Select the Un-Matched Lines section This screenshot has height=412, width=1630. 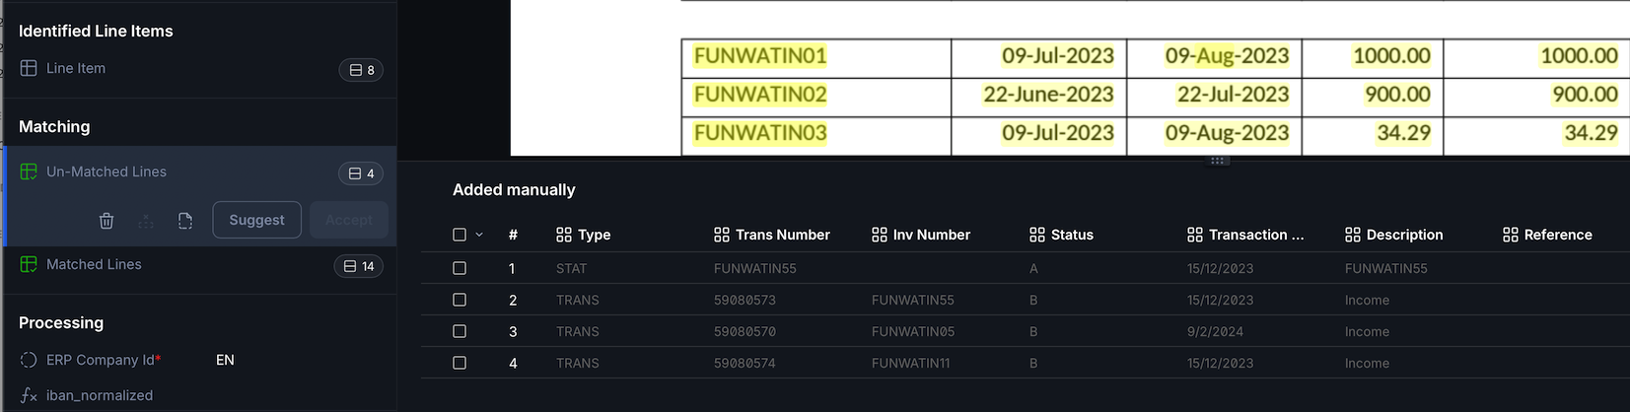tap(200, 172)
